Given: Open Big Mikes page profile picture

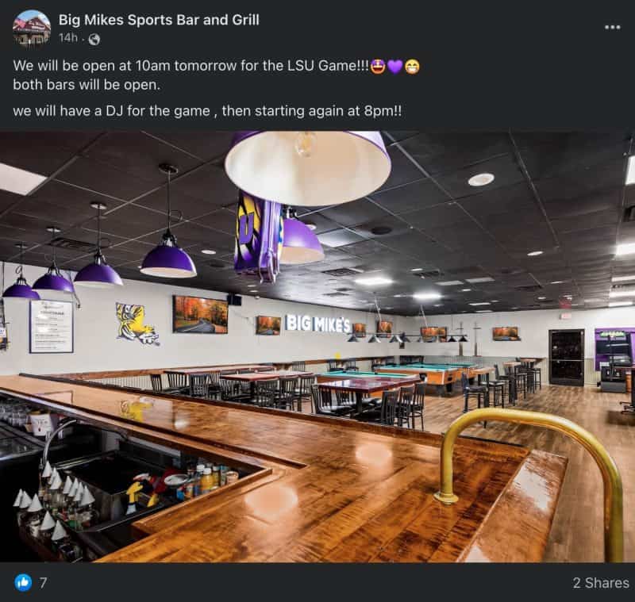Looking at the screenshot, I should [32, 29].
